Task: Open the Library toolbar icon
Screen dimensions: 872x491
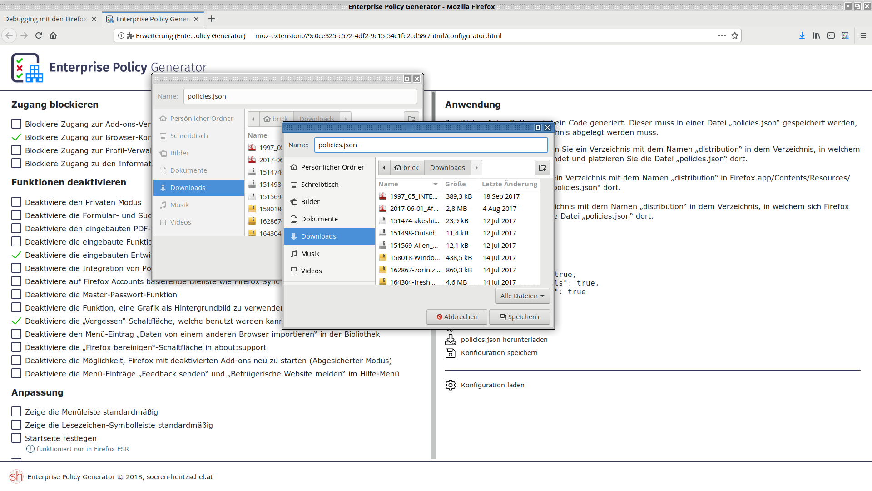Action: click(x=817, y=35)
